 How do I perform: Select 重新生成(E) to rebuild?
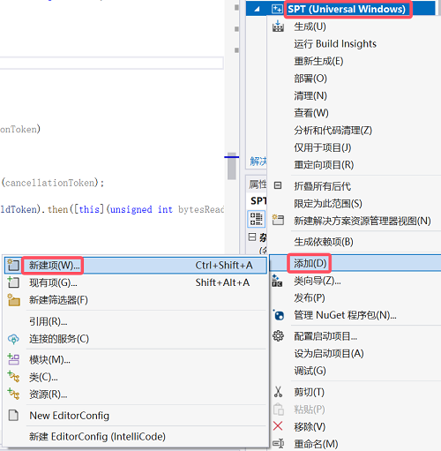tap(318, 61)
